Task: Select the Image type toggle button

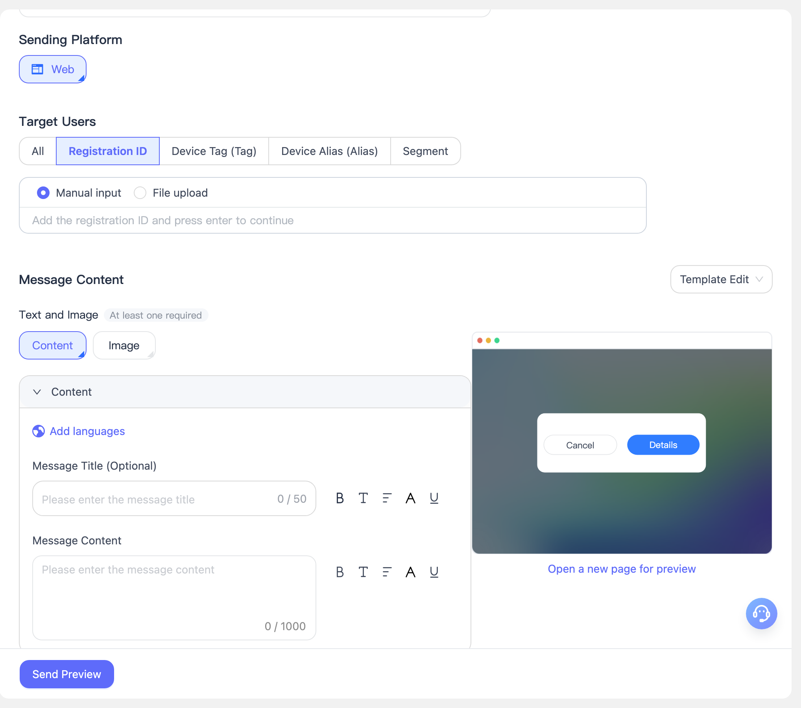Action: (x=124, y=345)
